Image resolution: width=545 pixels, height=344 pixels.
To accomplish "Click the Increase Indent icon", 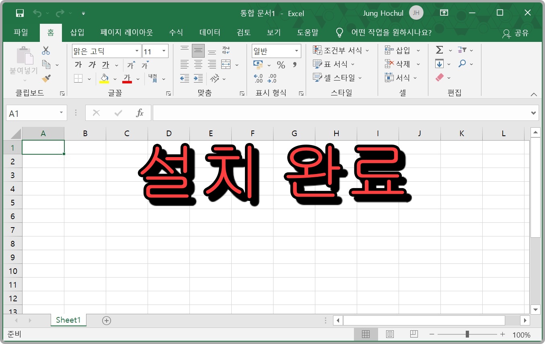I will click(198, 78).
